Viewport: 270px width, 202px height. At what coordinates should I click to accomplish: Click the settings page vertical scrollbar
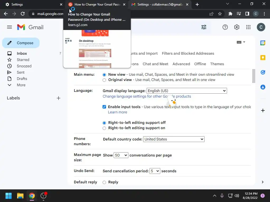254,76
